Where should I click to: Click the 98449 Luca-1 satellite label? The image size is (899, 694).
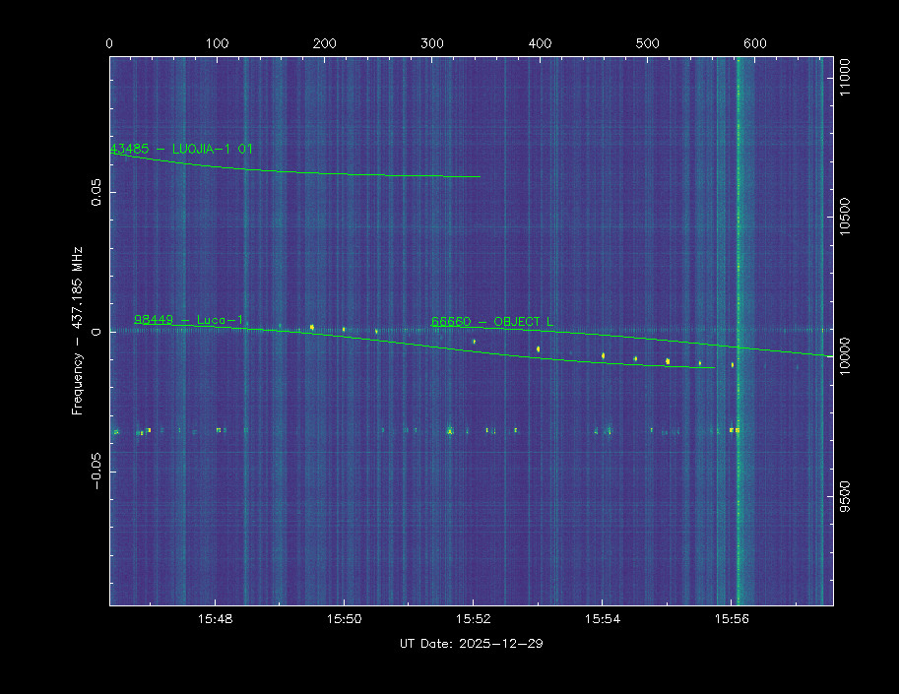pos(189,320)
